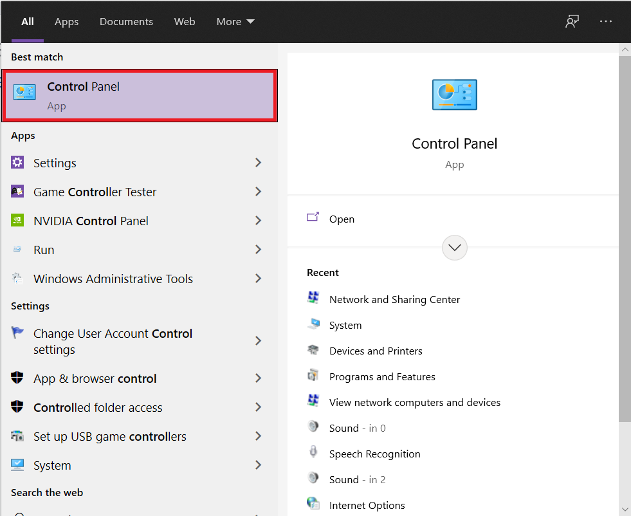This screenshot has height=516, width=631.
Task: Click the Open action icon
Action: point(313,217)
